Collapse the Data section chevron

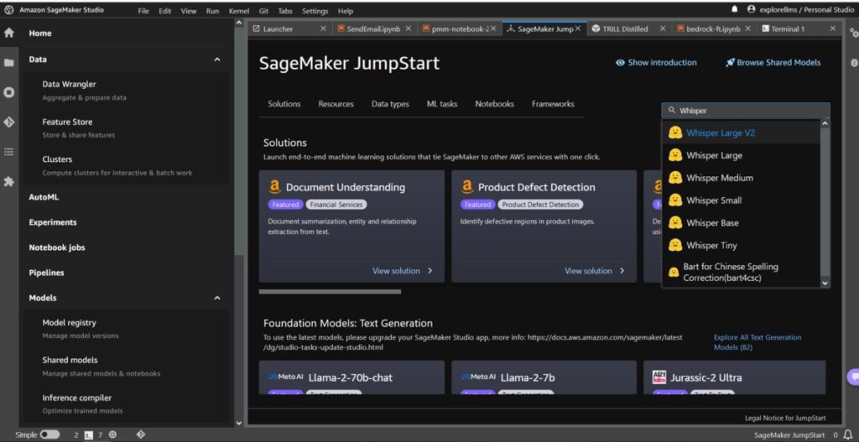tap(217, 60)
